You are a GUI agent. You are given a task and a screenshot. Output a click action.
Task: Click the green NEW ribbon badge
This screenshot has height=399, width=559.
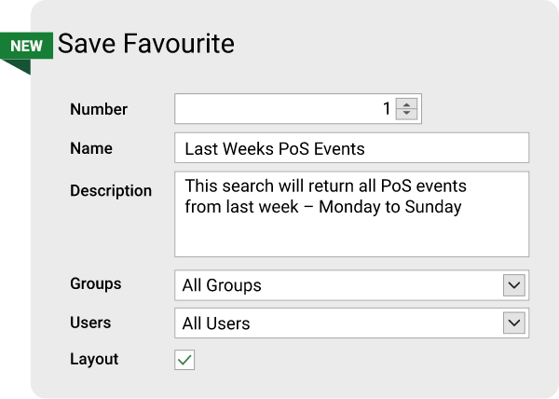pos(26,45)
